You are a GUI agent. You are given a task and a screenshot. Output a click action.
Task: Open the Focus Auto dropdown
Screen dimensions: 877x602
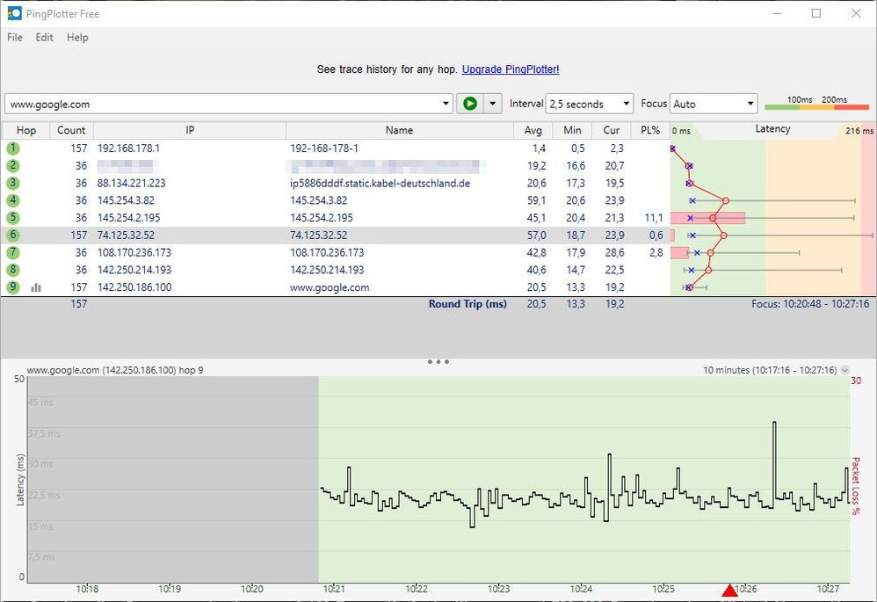pos(713,104)
